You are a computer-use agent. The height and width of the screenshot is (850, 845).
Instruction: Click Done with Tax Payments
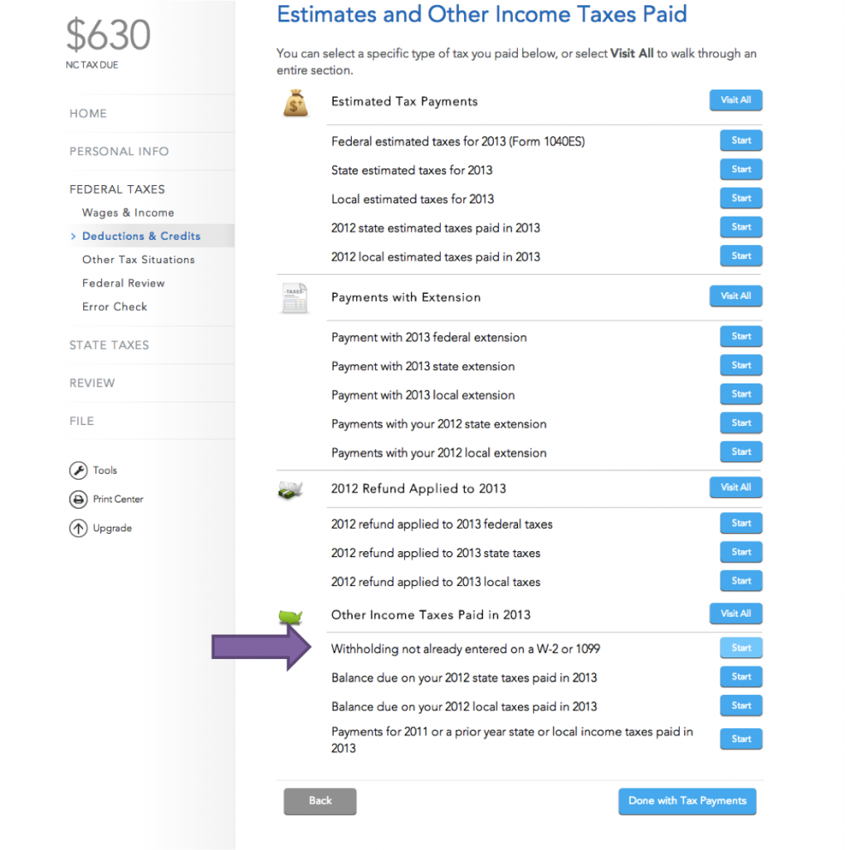pos(686,801)
